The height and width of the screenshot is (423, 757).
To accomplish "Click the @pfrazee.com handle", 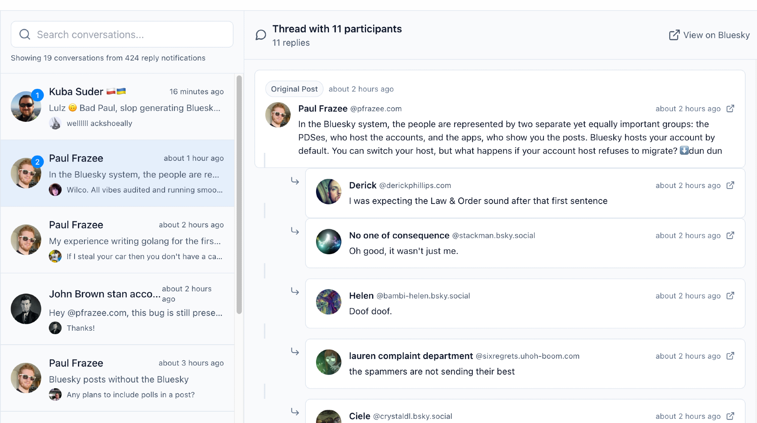I will pos(376,109).
